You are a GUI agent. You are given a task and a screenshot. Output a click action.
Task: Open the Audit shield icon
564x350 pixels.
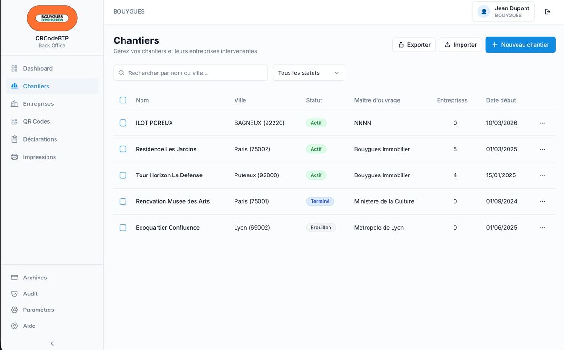coord(14,294)
